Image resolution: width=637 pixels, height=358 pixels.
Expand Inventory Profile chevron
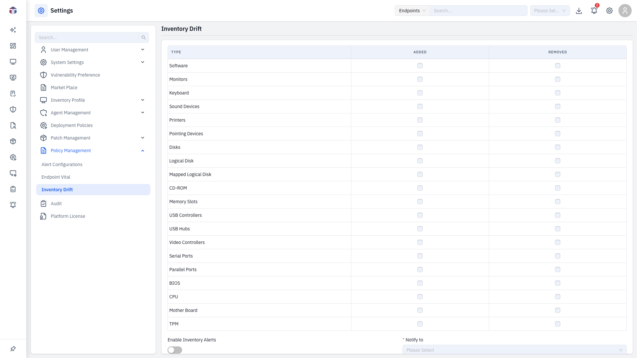pyautogui.click(x=143, y=100)
